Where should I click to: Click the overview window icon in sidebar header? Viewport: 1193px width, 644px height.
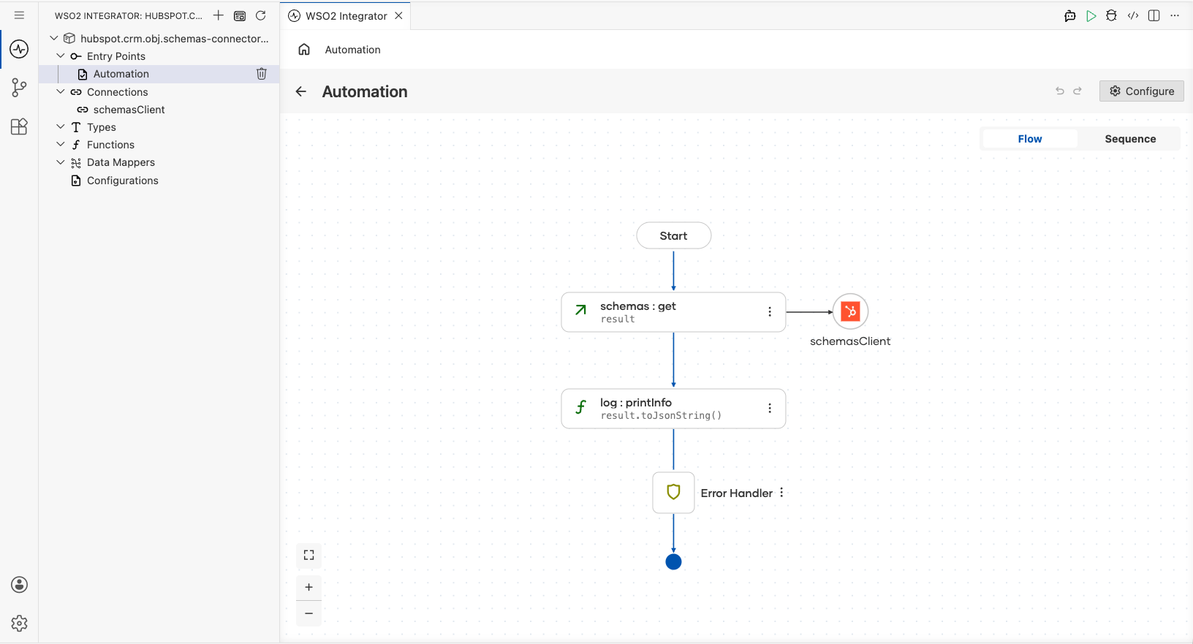click(x=240, y=15)
